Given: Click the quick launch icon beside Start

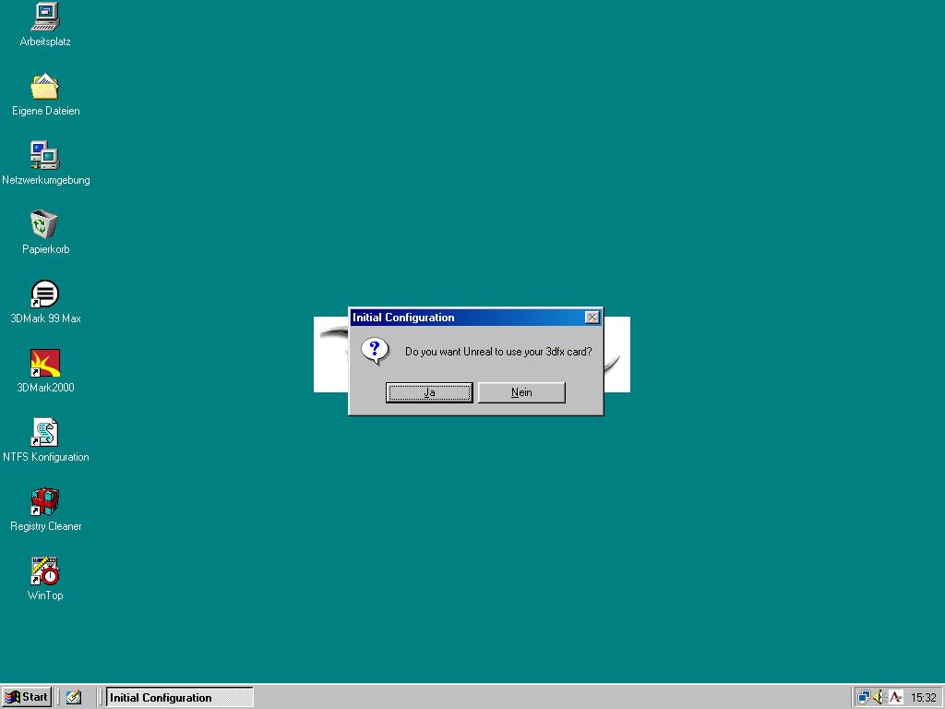Looking at the screenshot, I should (74, 698).
